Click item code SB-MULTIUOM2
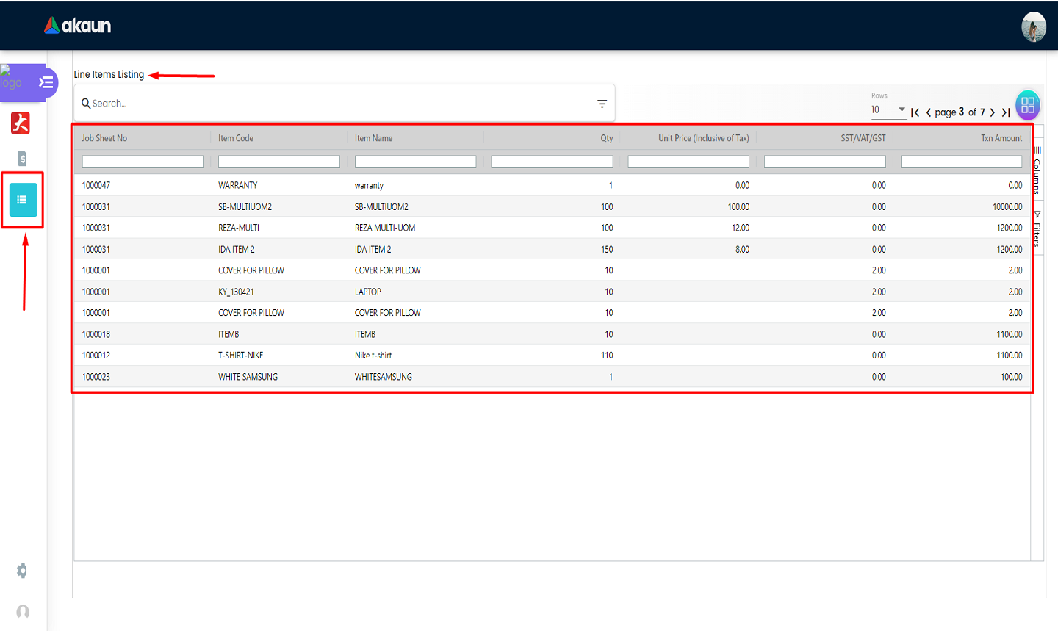 click(245, 207)
